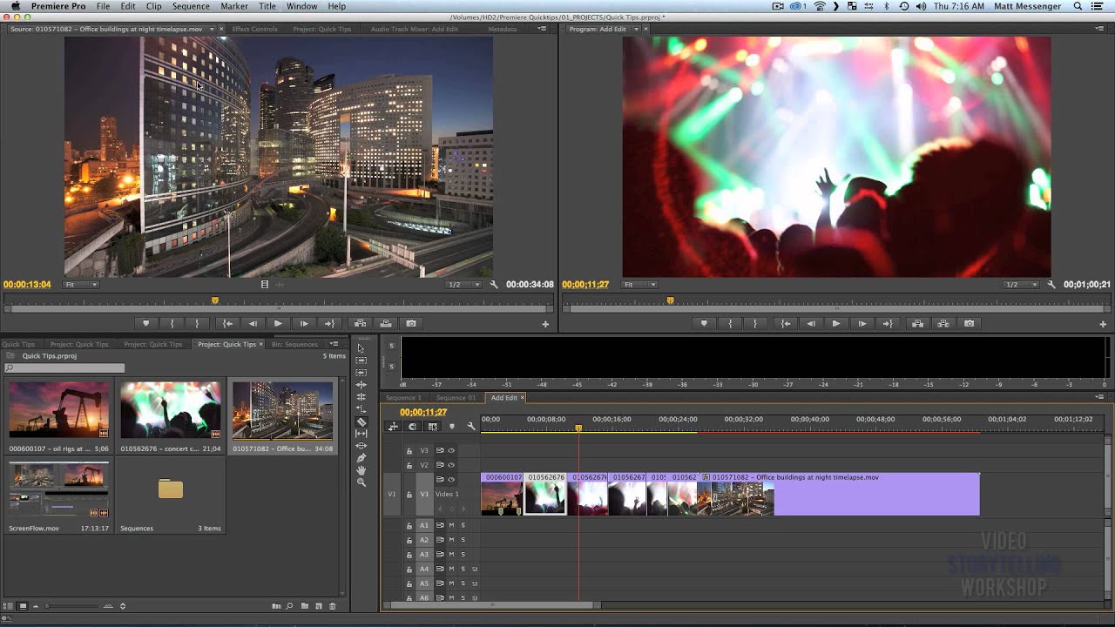Screen dimensions: 1115x627
Task: Step back one frame in Program monitor
Action: coord(811,323)
